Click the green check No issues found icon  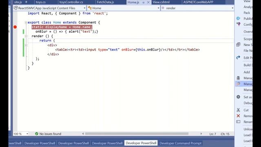[x=37, y=134]
